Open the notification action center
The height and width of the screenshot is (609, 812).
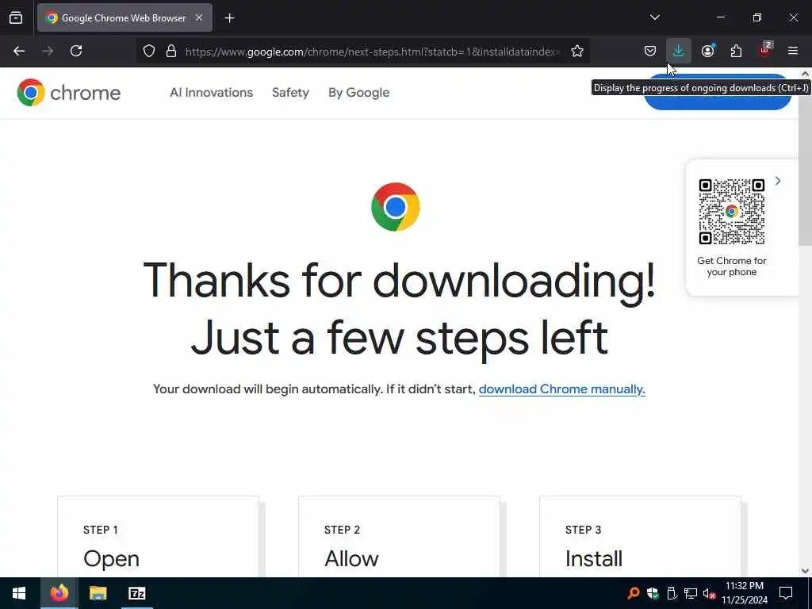(x=786, y=593)
